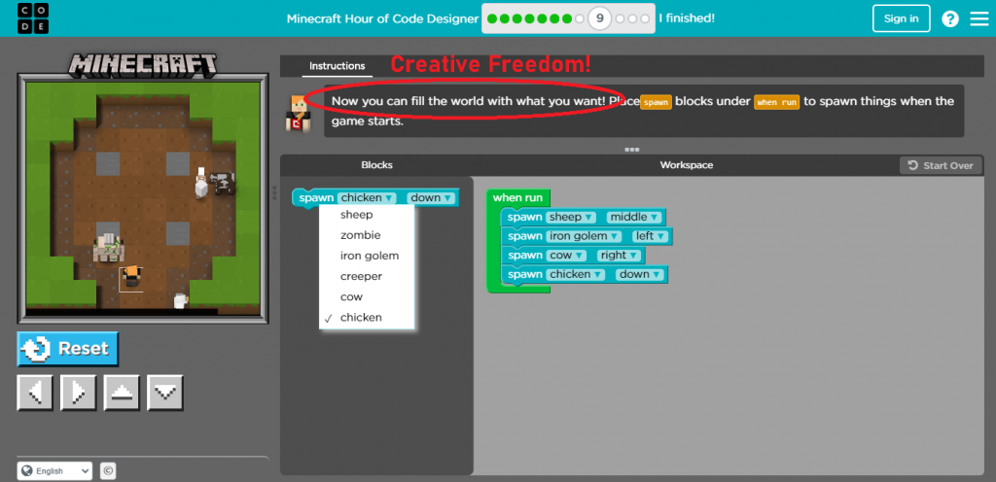Open the Code.org logo home link
Viewport: 996px width, 482px height.
[33, 18]
